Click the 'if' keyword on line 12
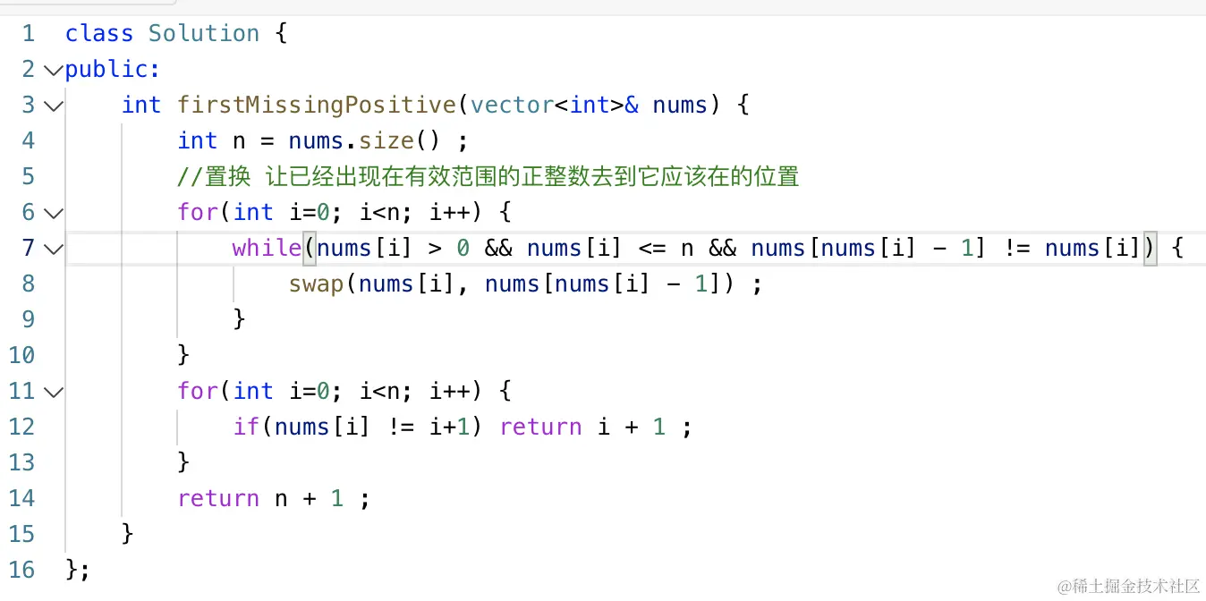This screenshot has height=601, width=1206. pos(246,427)
